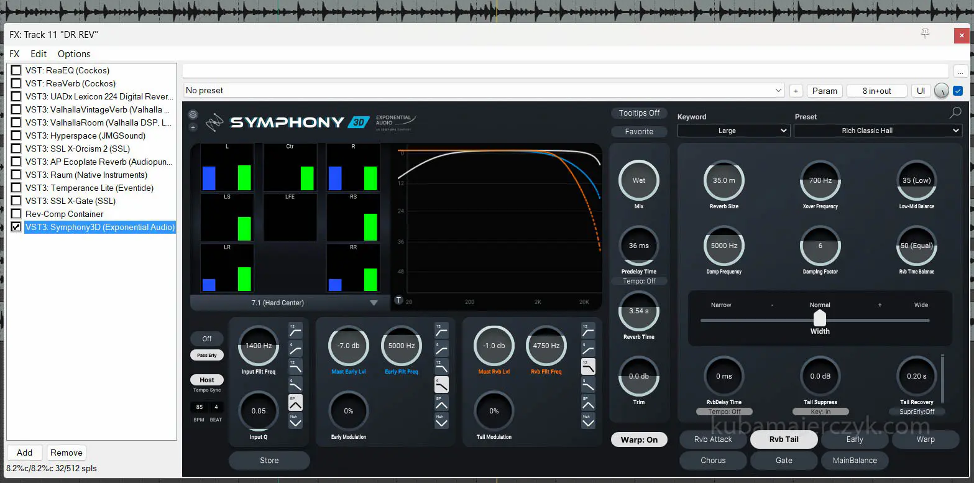
Task: Uncheck the Symphony3D plugin in FX list
Action: (x=16, y=227)
